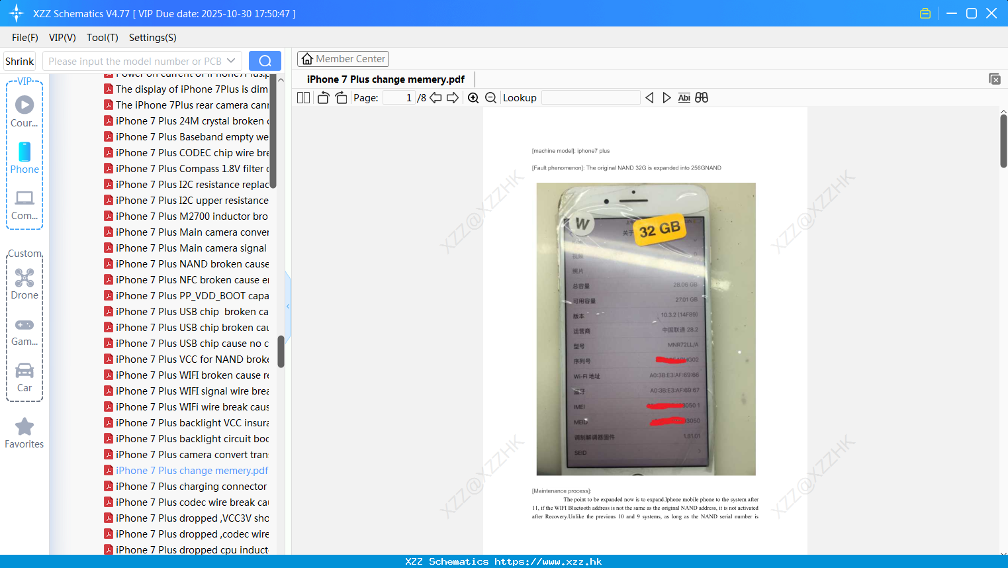Viewport: 1008px width, 568px height.
Task: Open the Favorites star
Action: click(x=24, y=433)
